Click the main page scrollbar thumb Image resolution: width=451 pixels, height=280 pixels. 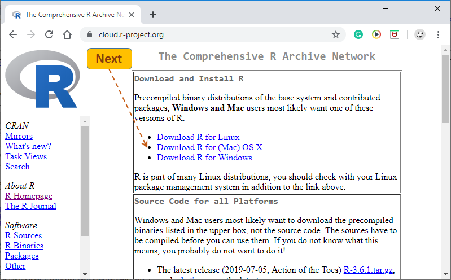(445, 89)
